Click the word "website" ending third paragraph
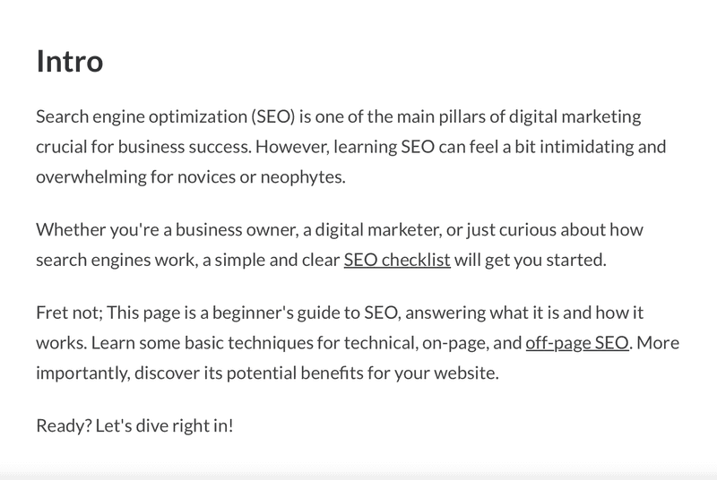This screenshot has height=480, width=717. [x=464, y=373]
